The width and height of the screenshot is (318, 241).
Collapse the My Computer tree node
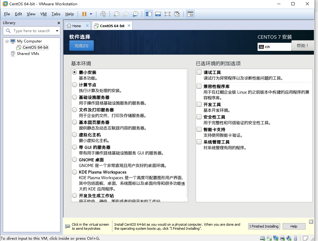7,41
